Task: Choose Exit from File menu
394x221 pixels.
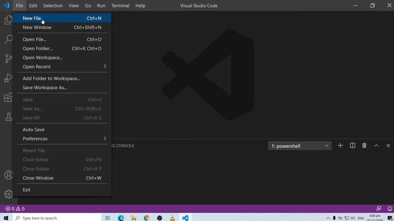Action: tap(62, 190)
